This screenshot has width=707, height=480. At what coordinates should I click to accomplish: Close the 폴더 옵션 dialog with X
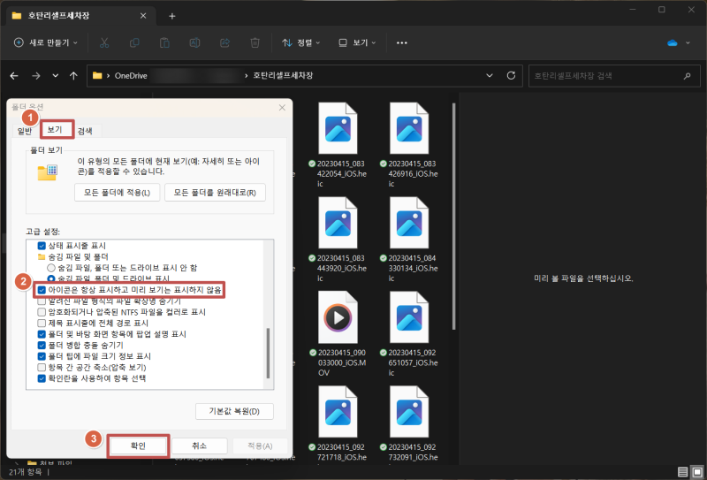[282, 107]
